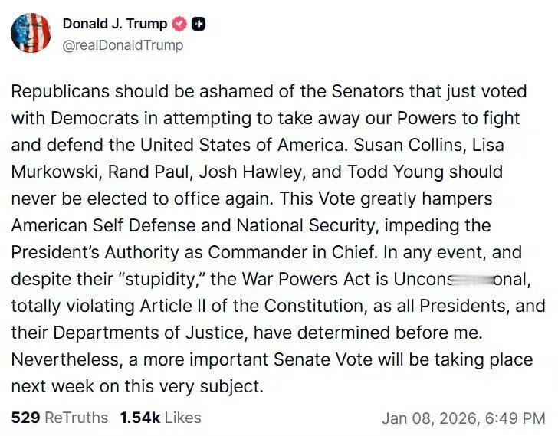Select the name "Rand Paul" in the post
This screenshot has height=436, width=558.
pos(148,172)
